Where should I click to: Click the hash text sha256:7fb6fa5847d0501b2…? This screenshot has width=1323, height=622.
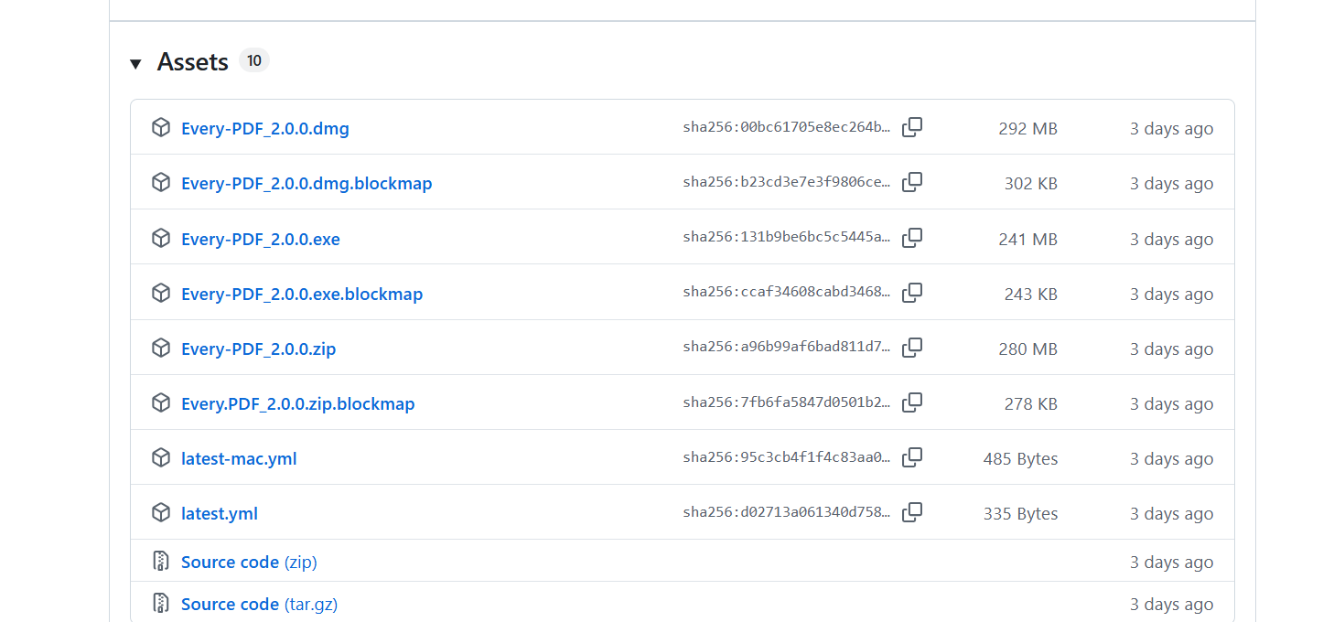787,403
